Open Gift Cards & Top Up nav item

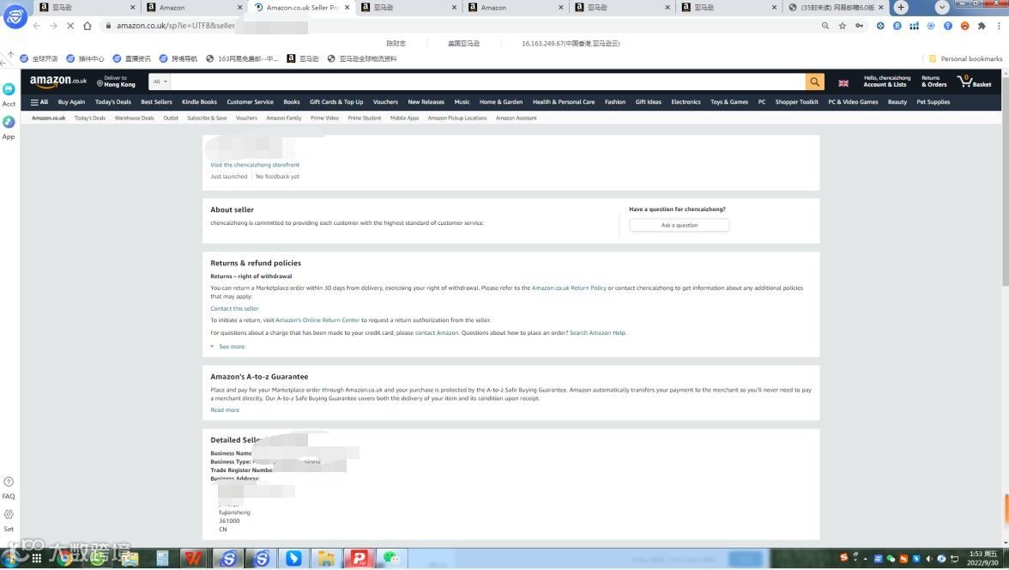[x=336, y=102]
